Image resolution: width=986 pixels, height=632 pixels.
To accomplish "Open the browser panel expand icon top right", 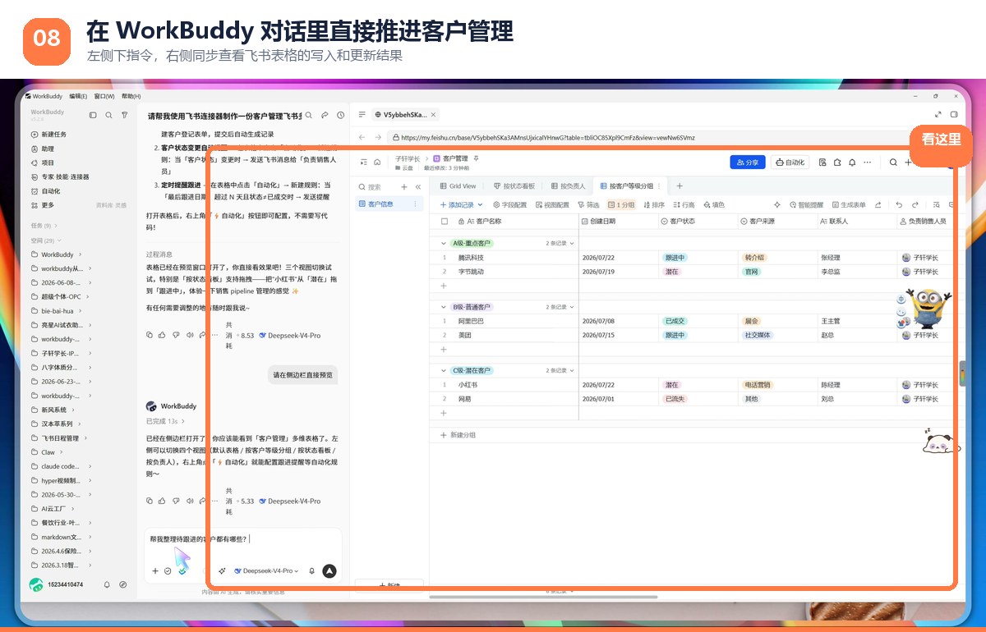I will coord(938,115).
